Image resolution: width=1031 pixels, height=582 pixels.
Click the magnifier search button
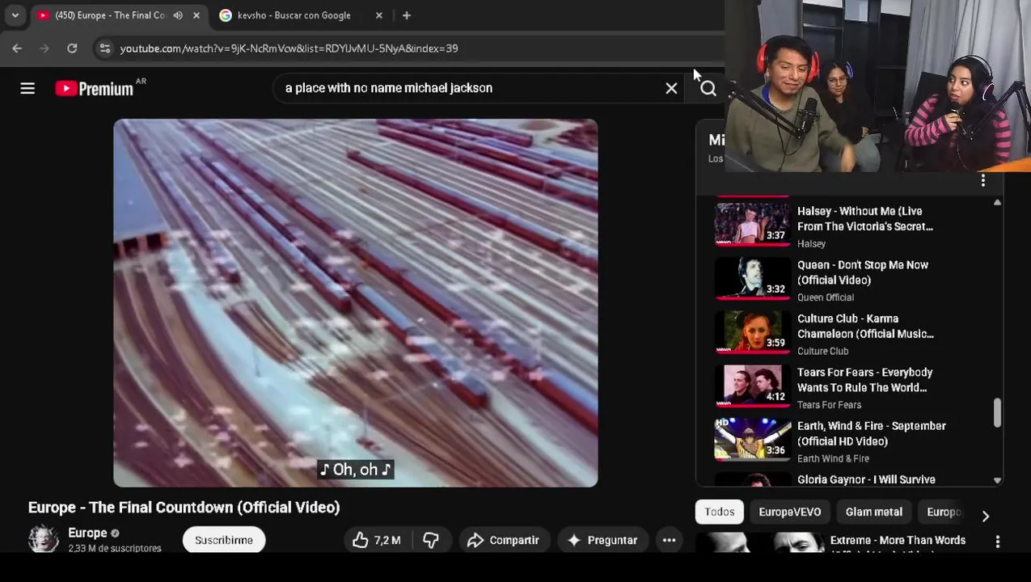click(708, 88)
